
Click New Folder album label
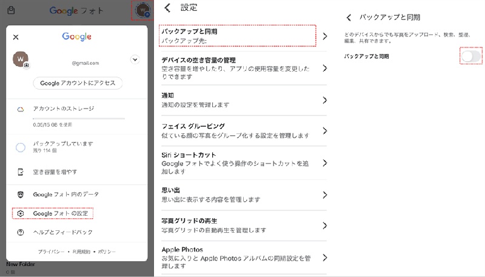click(x=21, y=264)
